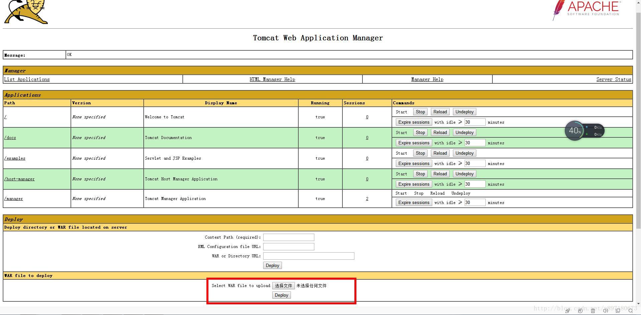Undeploy the /docs application

tap(464, 133)
